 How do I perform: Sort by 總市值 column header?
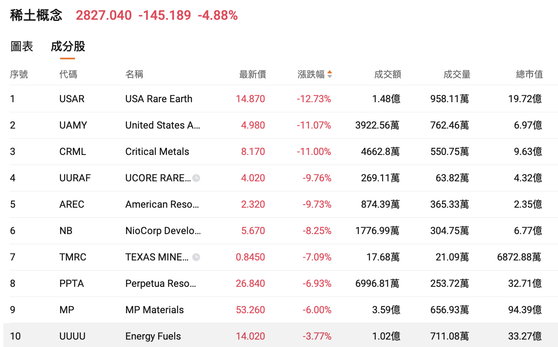[529, 75]
